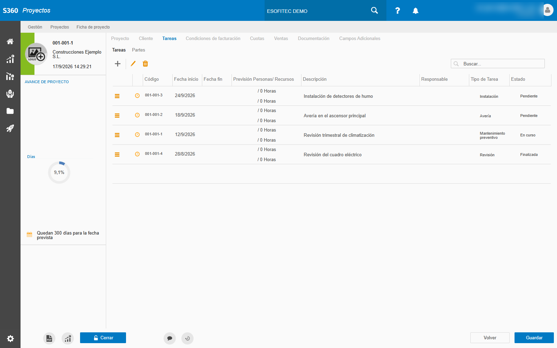Edit selected task with pencil icon
557x348 pixels.
coord(133,63)
